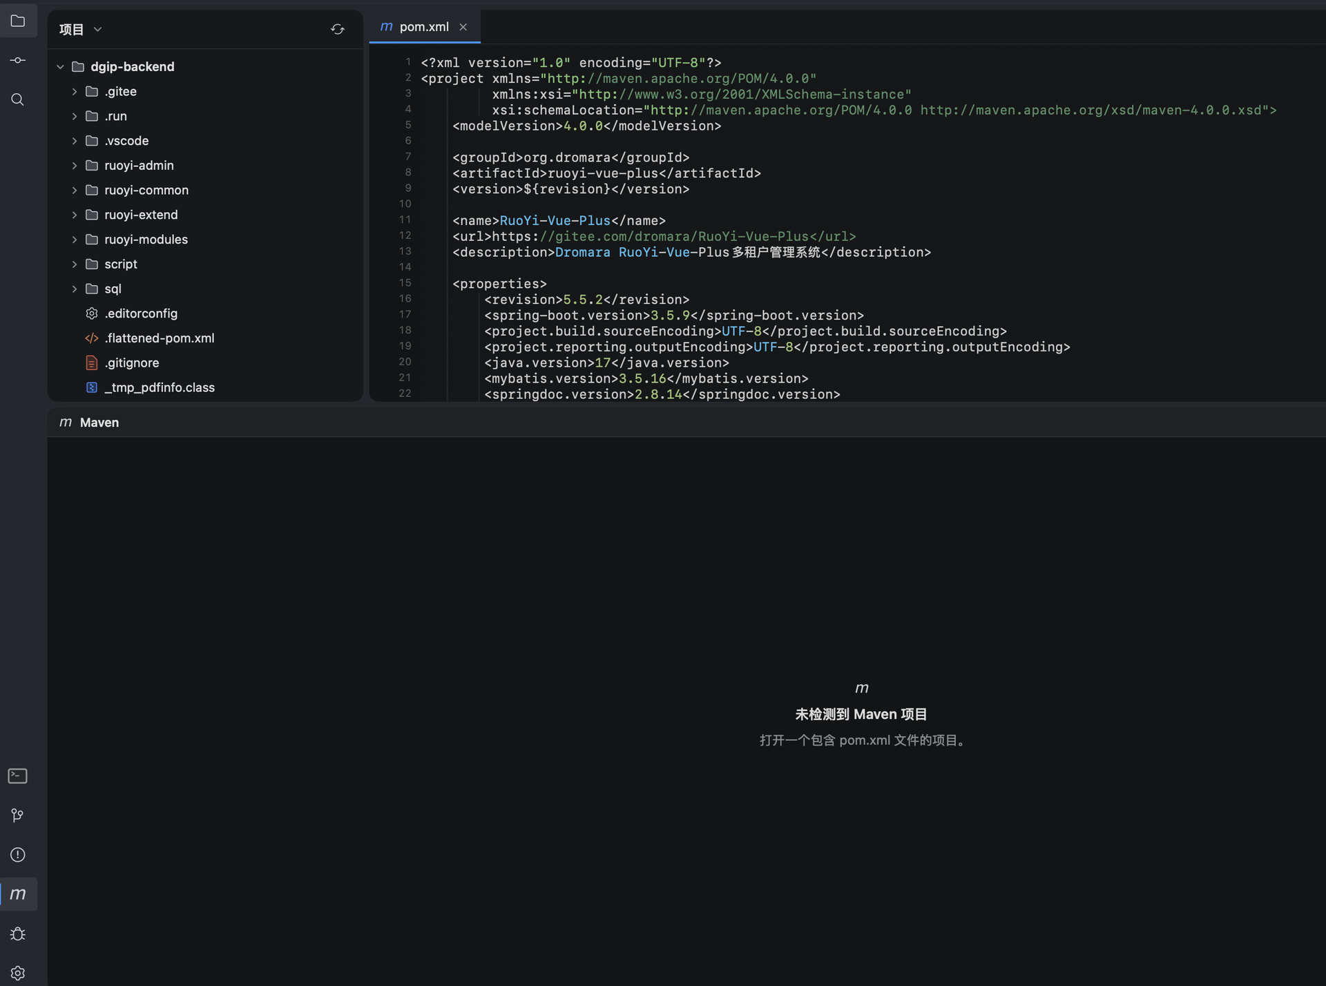Click spring-boot.version value 3.5.9
Image resolution: width=1326 pixels, height=986 pixels.
670,316
